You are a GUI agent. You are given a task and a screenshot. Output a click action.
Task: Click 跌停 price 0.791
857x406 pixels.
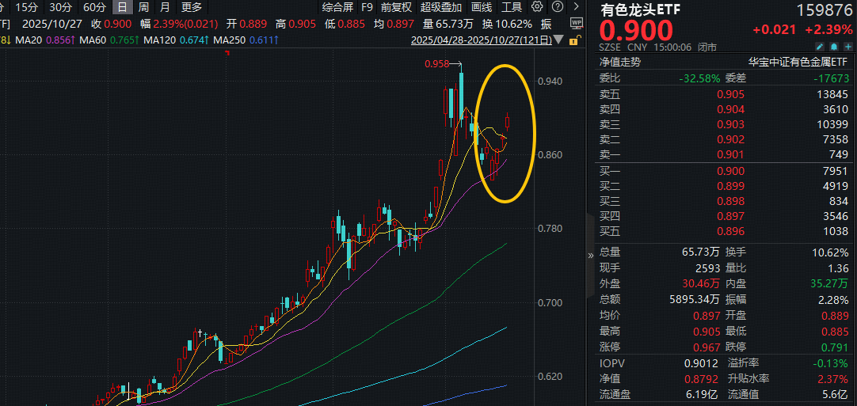(x=835, y=347)
